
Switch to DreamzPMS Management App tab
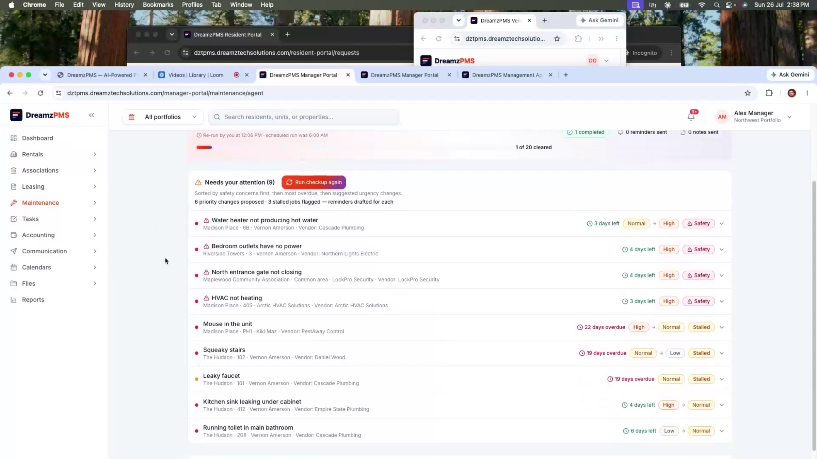507,75
